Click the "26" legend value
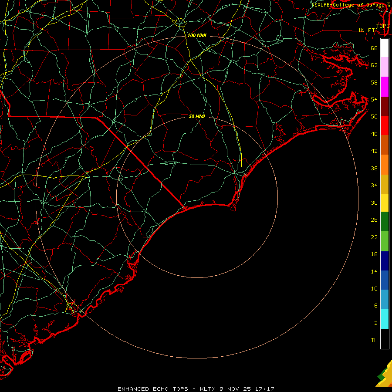 coord(374,220)
